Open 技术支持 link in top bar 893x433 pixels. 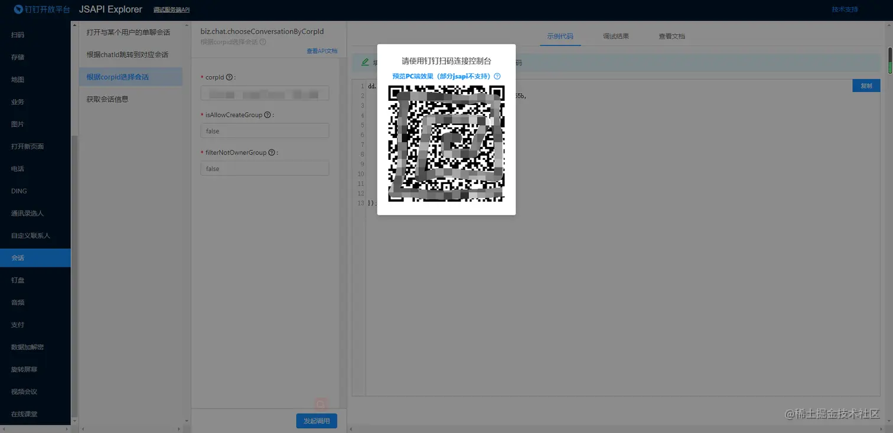point(845,9)
